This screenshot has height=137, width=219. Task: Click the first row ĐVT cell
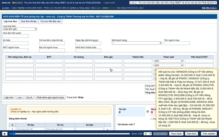[x=49, y=61]
